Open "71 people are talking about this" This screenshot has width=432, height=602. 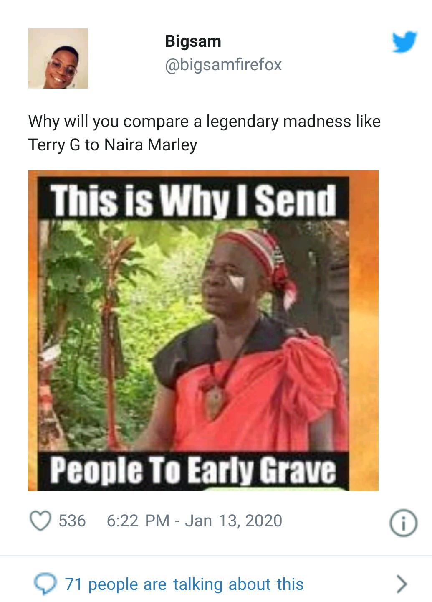tap(184, 584)
